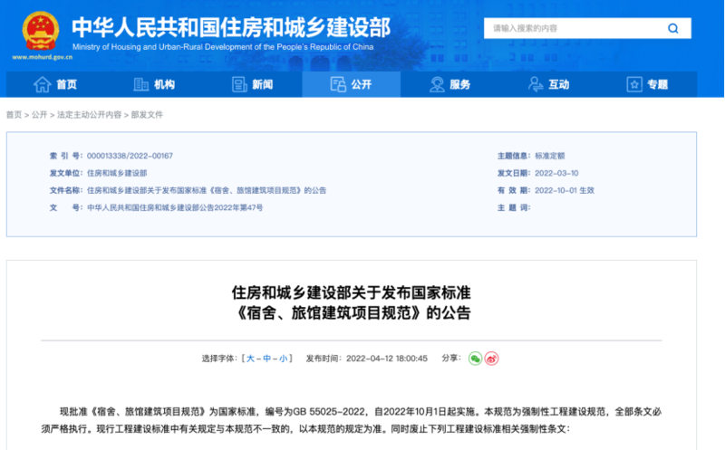Click the 索引号 label
725x450 pixels.
[66, 156]
